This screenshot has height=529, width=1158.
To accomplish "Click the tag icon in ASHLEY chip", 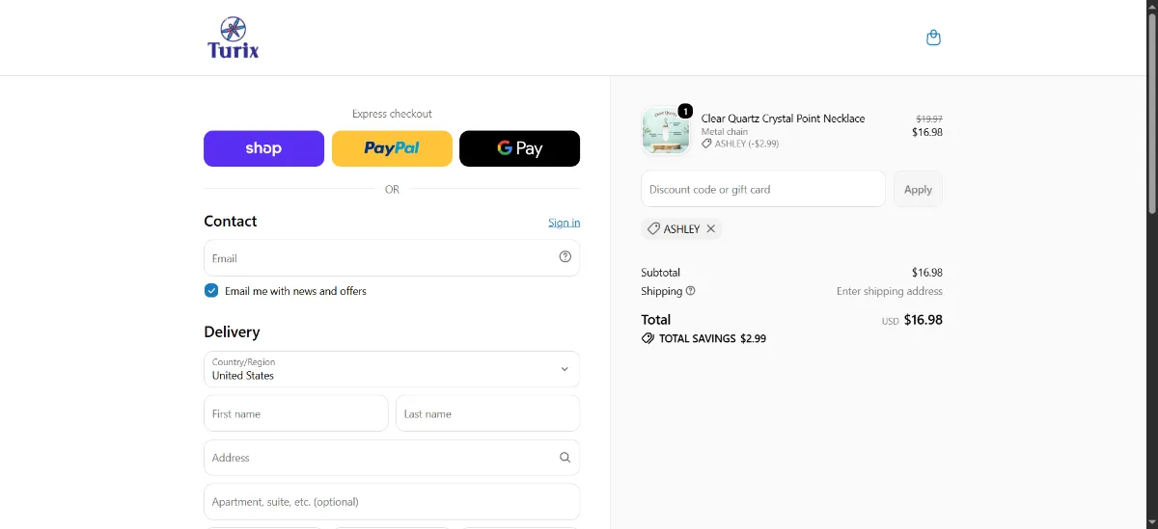I will pyautogui.click(x=653, y=229).
